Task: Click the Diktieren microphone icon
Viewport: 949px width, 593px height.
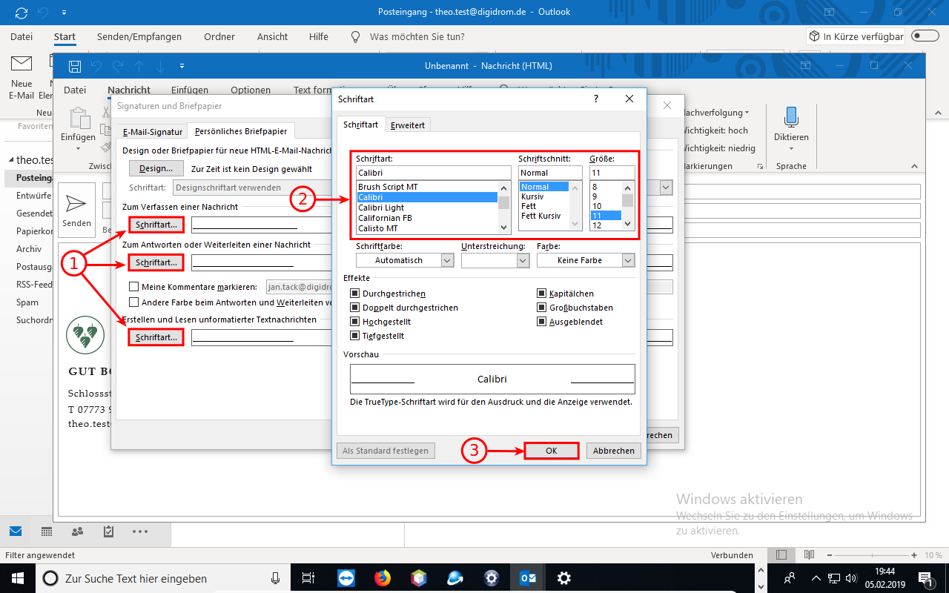Action: click(791, 118)
